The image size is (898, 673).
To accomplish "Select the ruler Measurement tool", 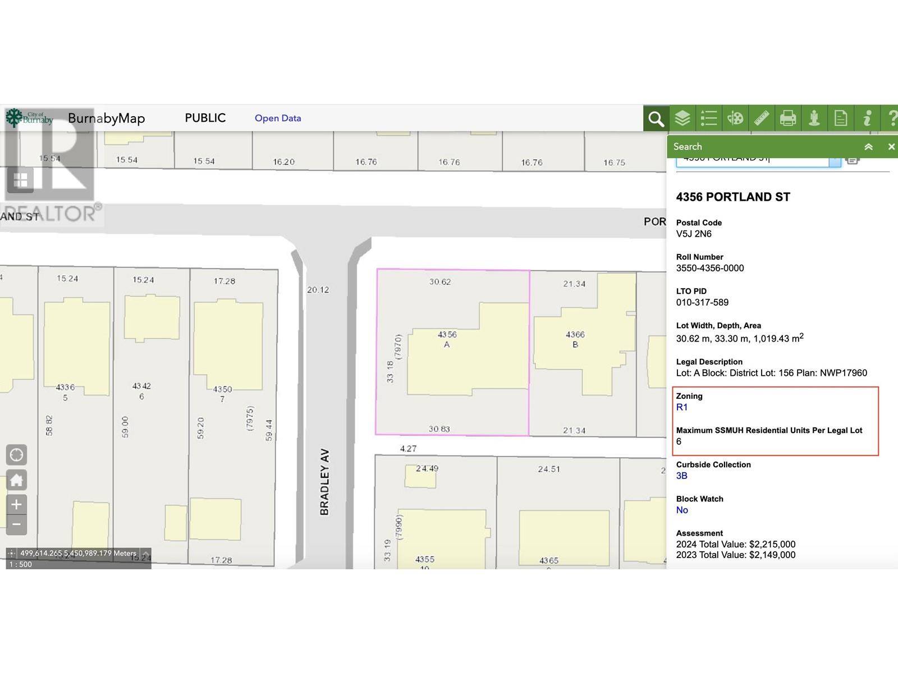I will pos(762,118).
